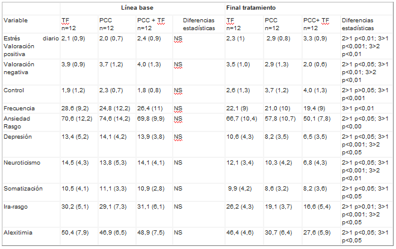Screen dimensions: 396x249
Task: Click the 'Frecuencia' row label
Action: coord(19,108)
